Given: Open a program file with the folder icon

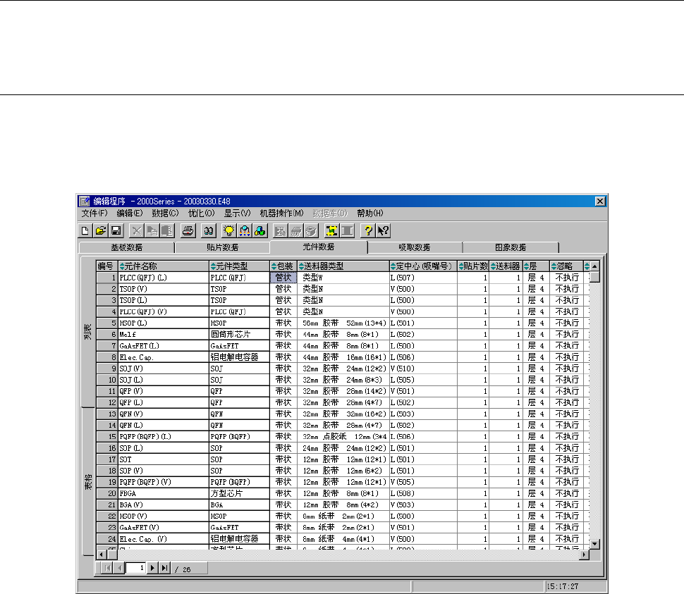Looking at the screenshot, I should [101, 230].
